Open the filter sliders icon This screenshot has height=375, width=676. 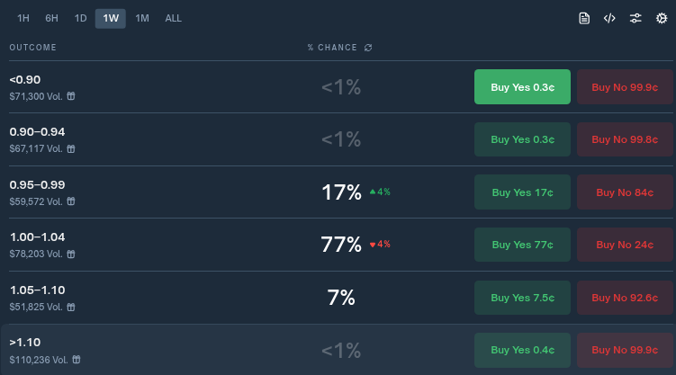[635, 18]
